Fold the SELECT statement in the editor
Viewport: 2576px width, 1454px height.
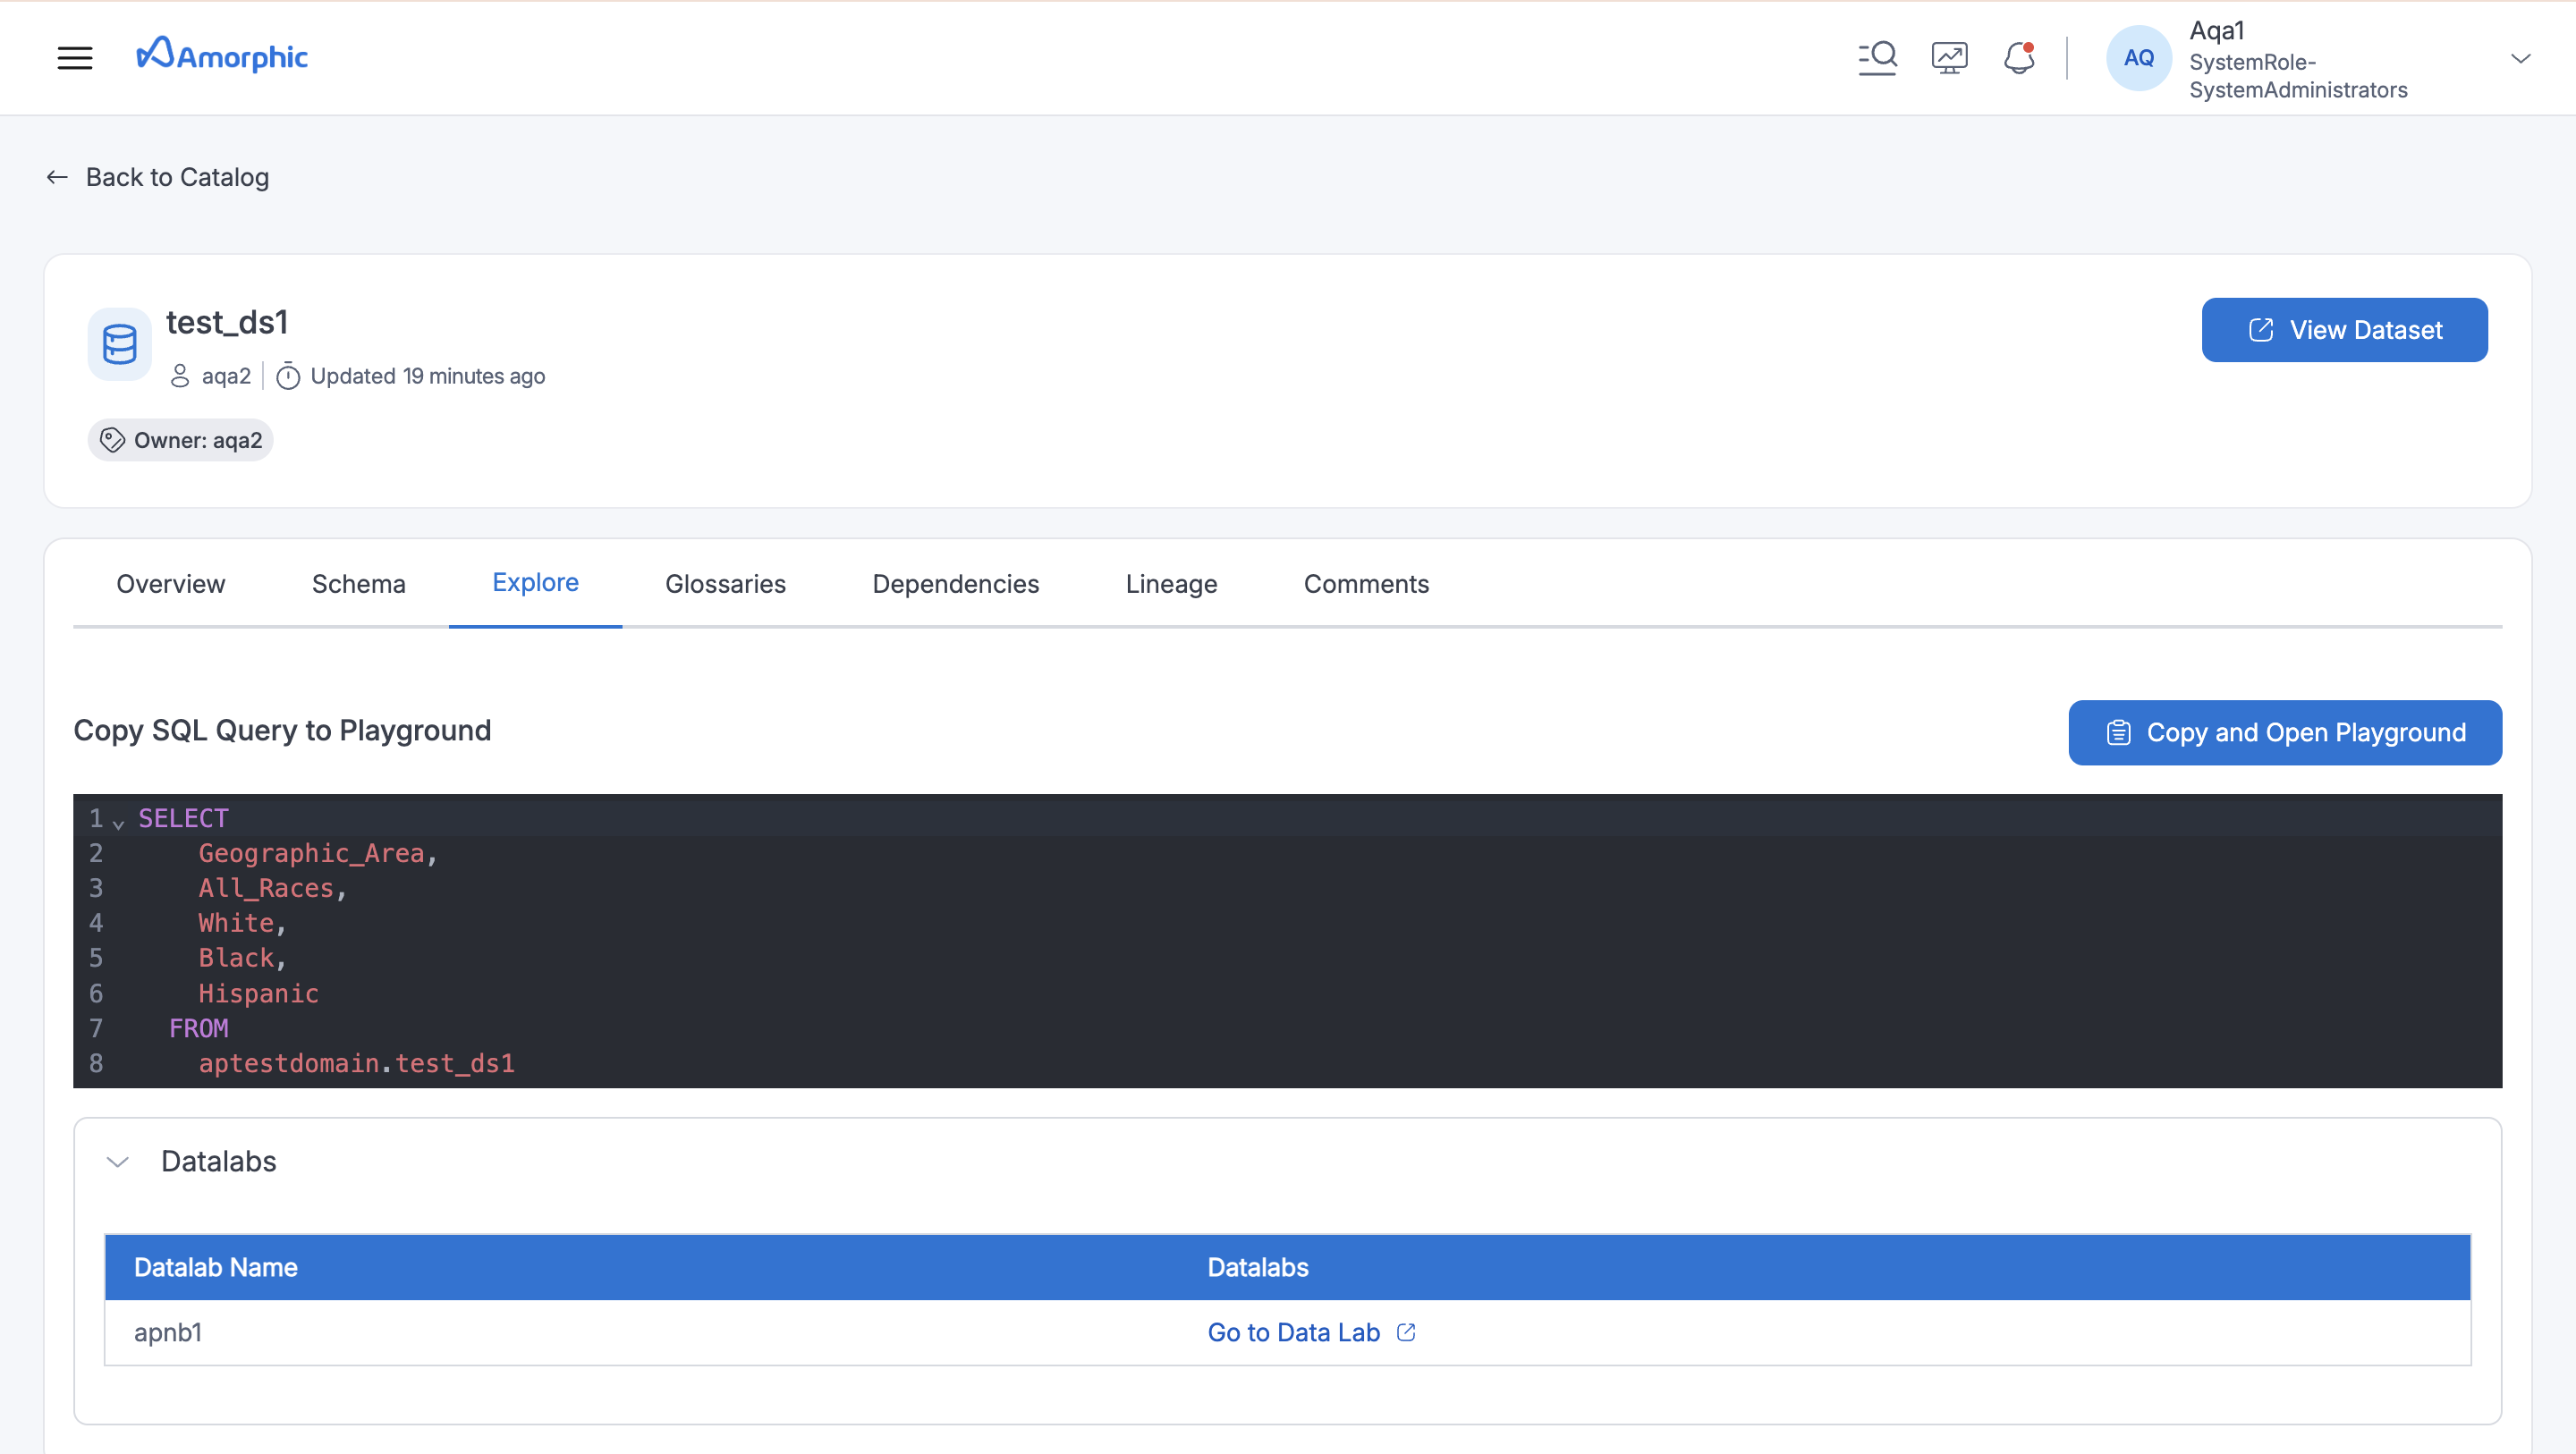(x=118, y=824)
